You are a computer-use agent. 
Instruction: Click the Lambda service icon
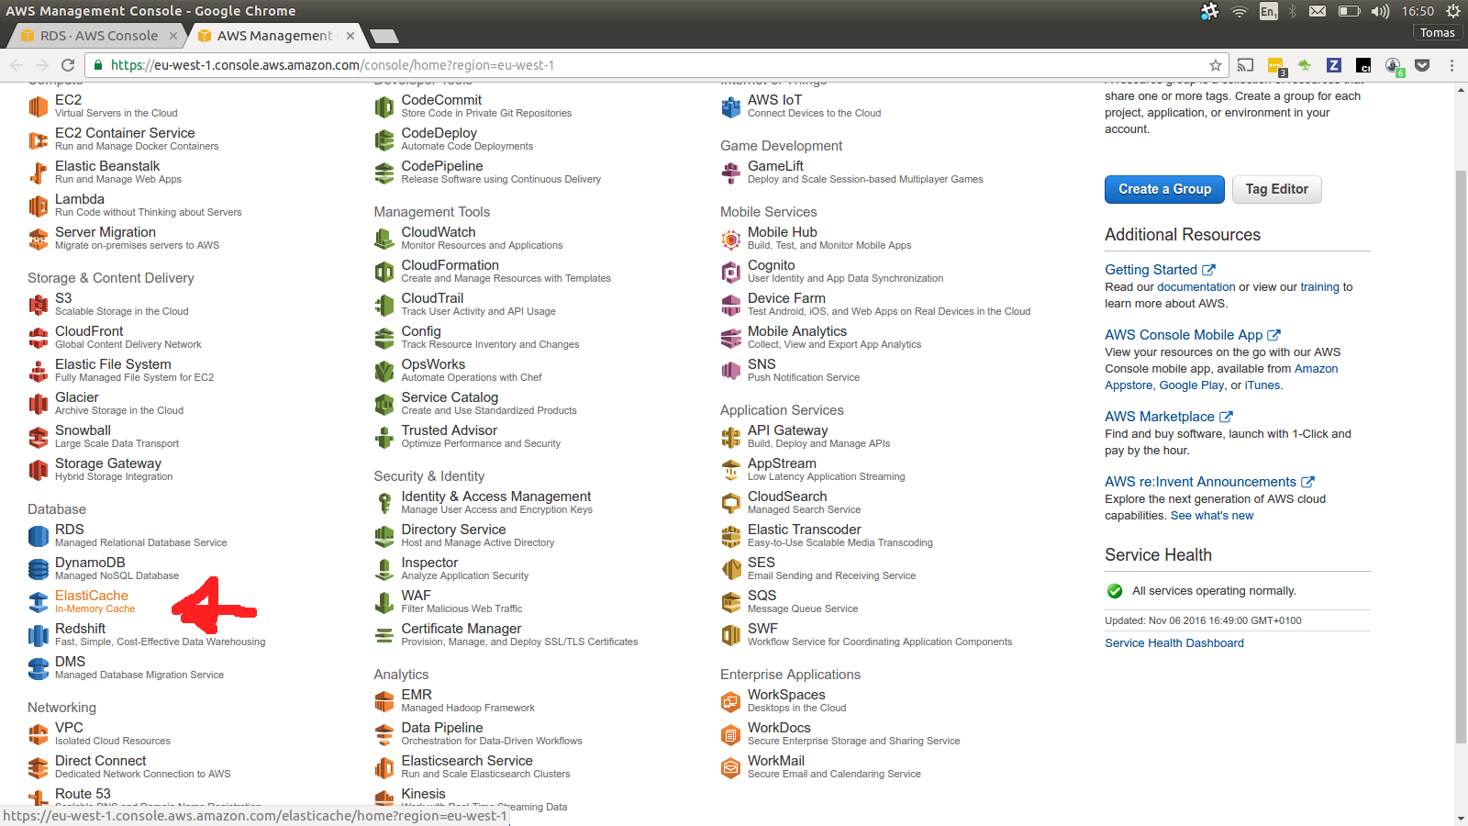point(38,206)
